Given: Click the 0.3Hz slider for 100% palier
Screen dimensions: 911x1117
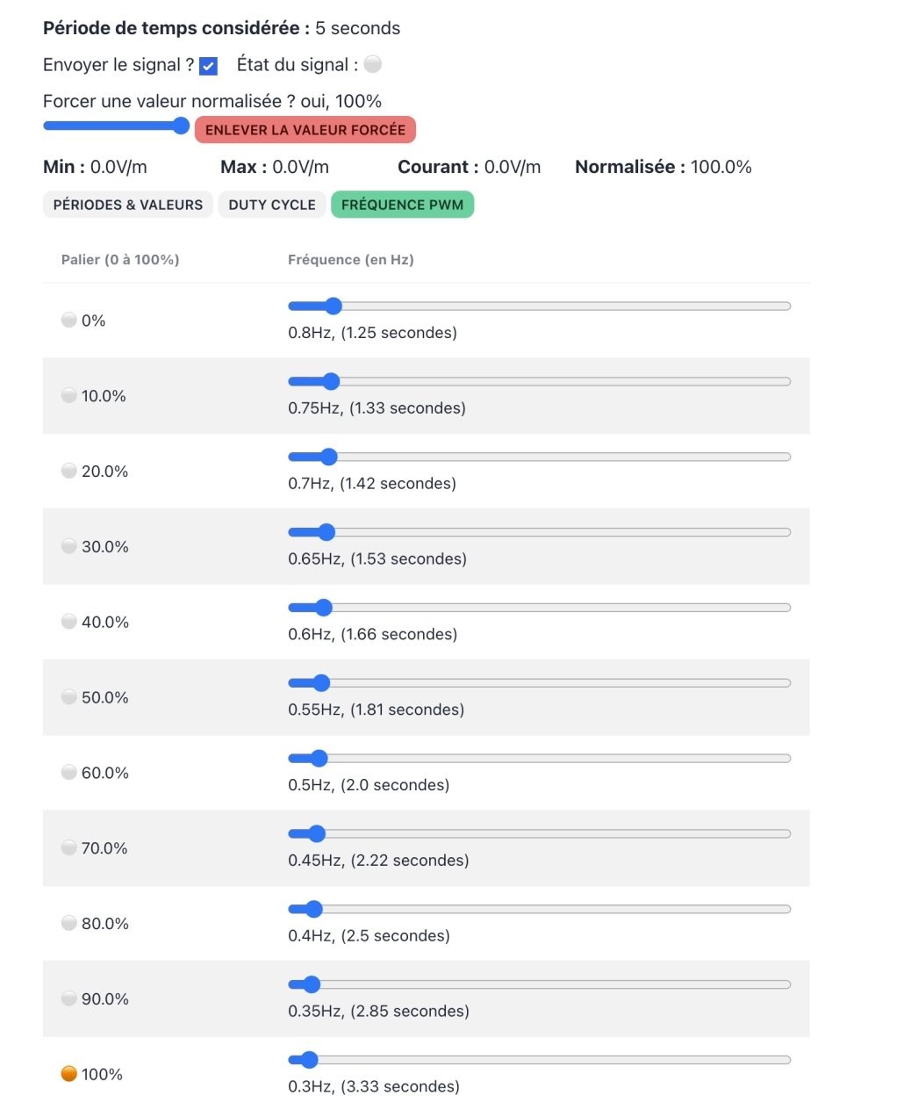Looking at the screenshot, I should tap(540, 1060).
